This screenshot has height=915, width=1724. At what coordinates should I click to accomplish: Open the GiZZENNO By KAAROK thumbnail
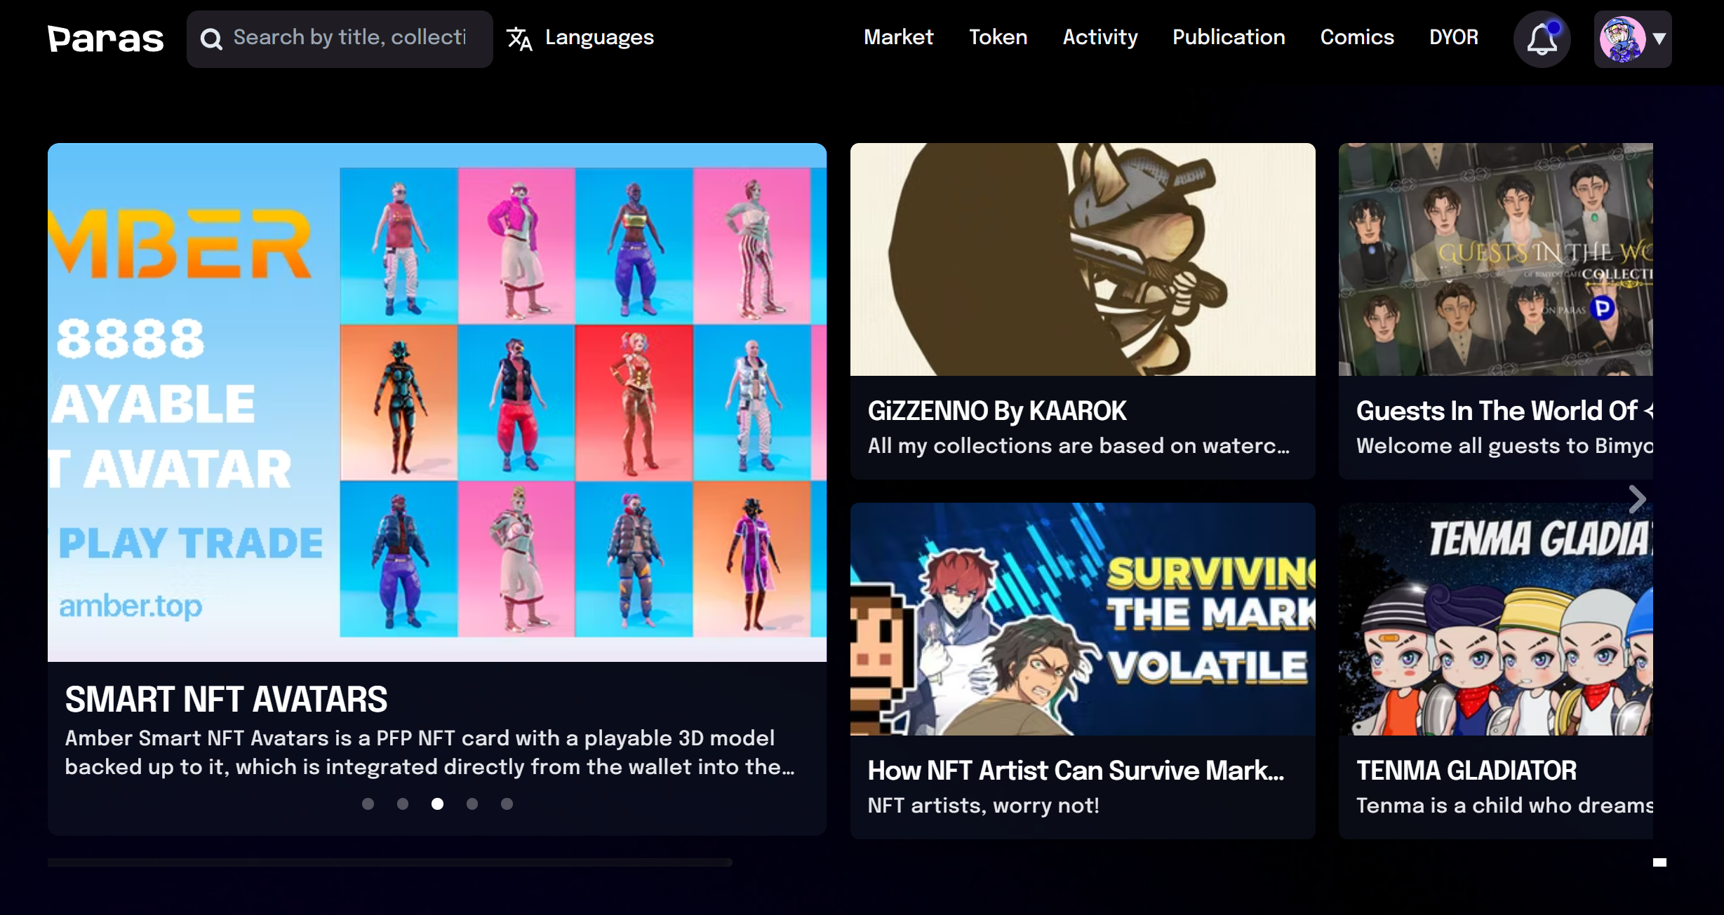click(x=1083, y=259)
